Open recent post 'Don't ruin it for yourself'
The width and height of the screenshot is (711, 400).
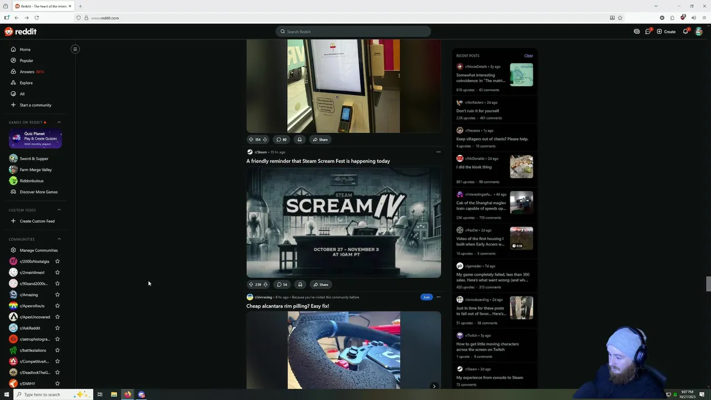click(x=478, y=111)
